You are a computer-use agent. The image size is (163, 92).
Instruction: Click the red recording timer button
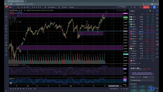pyautogui.click(x=146, y=7)
